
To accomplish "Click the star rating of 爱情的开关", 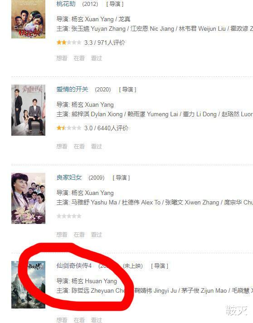I will pyautogui.click(x=69, y=128).
